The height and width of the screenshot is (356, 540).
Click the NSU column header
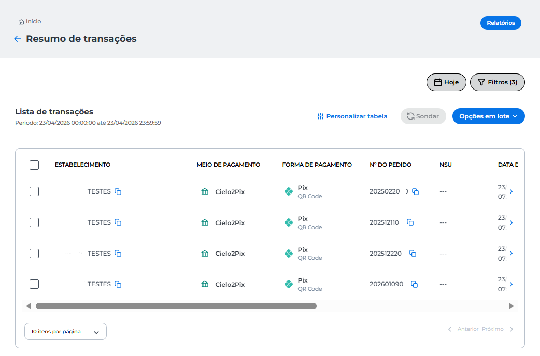pyautogui.click(x=446, y=165)
